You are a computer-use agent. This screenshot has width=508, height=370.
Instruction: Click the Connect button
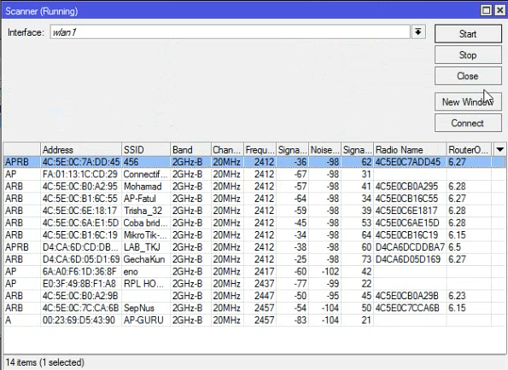[x=468, y=123]
